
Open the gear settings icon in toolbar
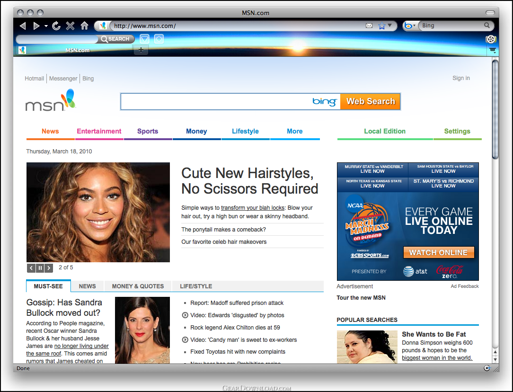[491, 39]
